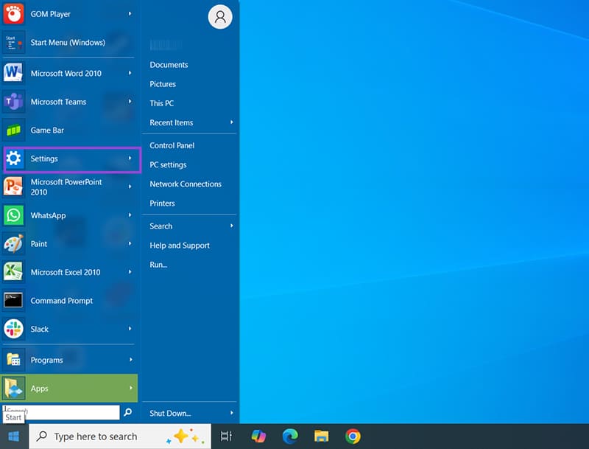The height and width of the screenshot is (449, 589).
Task: Open the Pictures entry
Action: (163, 84)
